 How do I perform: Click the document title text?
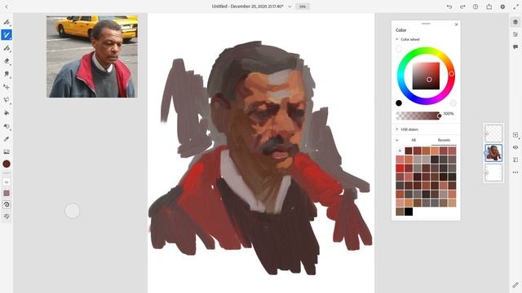tap(247, 7)
